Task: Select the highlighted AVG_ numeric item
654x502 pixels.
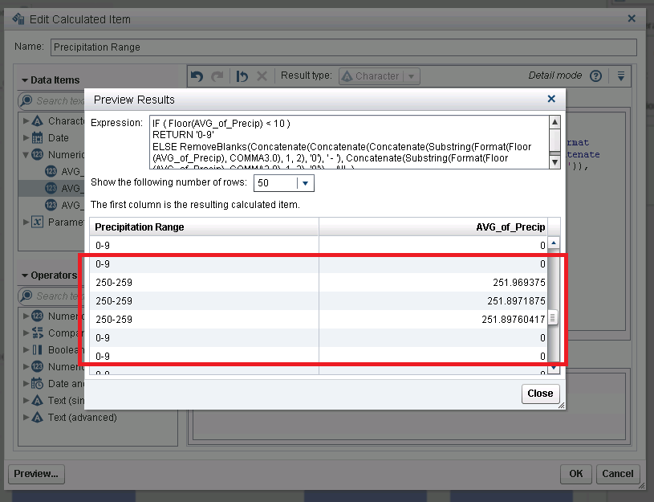Action: click(x=51, y=189)
